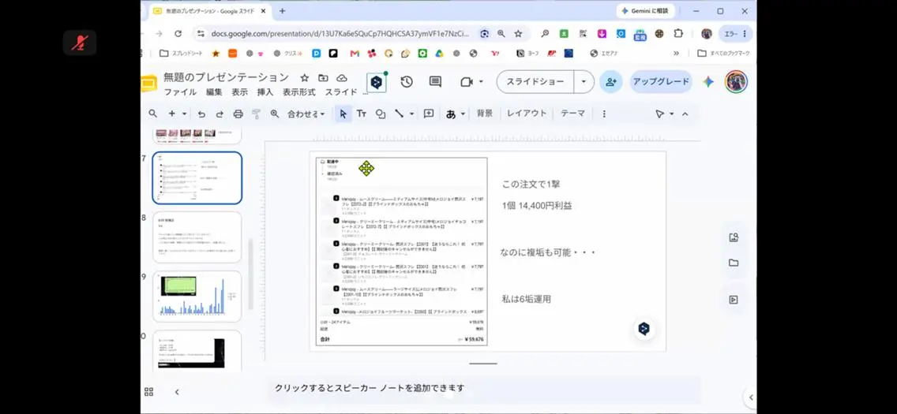Select the text box tool

(362, 114)
